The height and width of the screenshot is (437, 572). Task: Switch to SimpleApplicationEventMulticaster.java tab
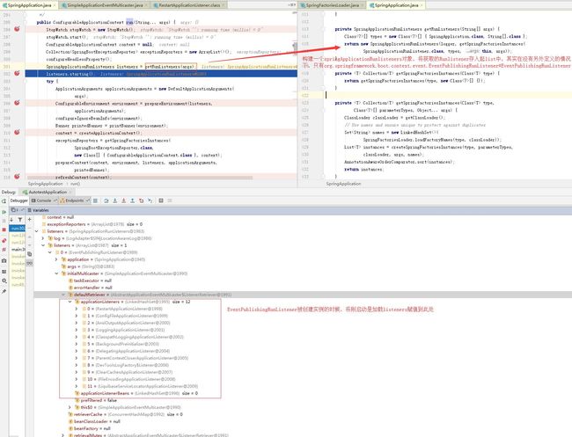tap(105, 5)
